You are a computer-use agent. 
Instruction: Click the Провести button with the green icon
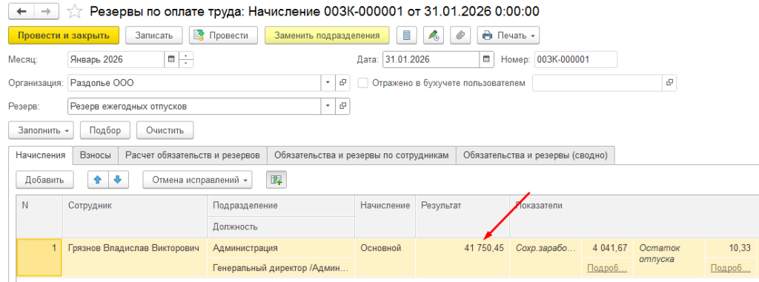tap(222, 36)
